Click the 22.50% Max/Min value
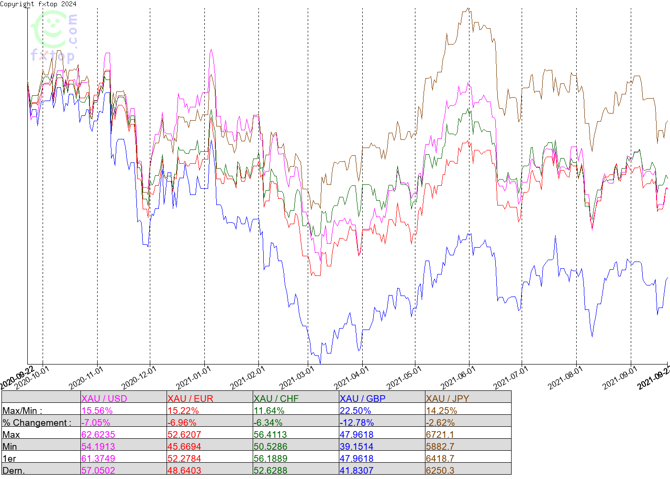The width and height of the screenshot is (670, 479). [x=356, y=411]
